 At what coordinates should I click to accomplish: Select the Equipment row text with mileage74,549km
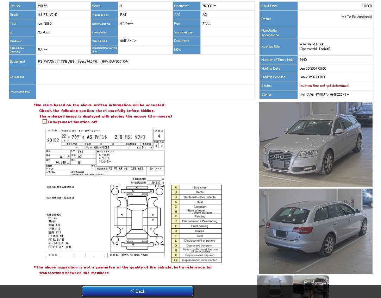pos(83,62)
